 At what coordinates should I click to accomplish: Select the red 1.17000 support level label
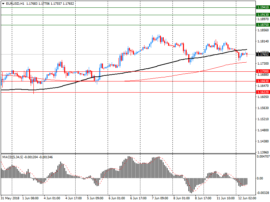click(x=263, y=71)
